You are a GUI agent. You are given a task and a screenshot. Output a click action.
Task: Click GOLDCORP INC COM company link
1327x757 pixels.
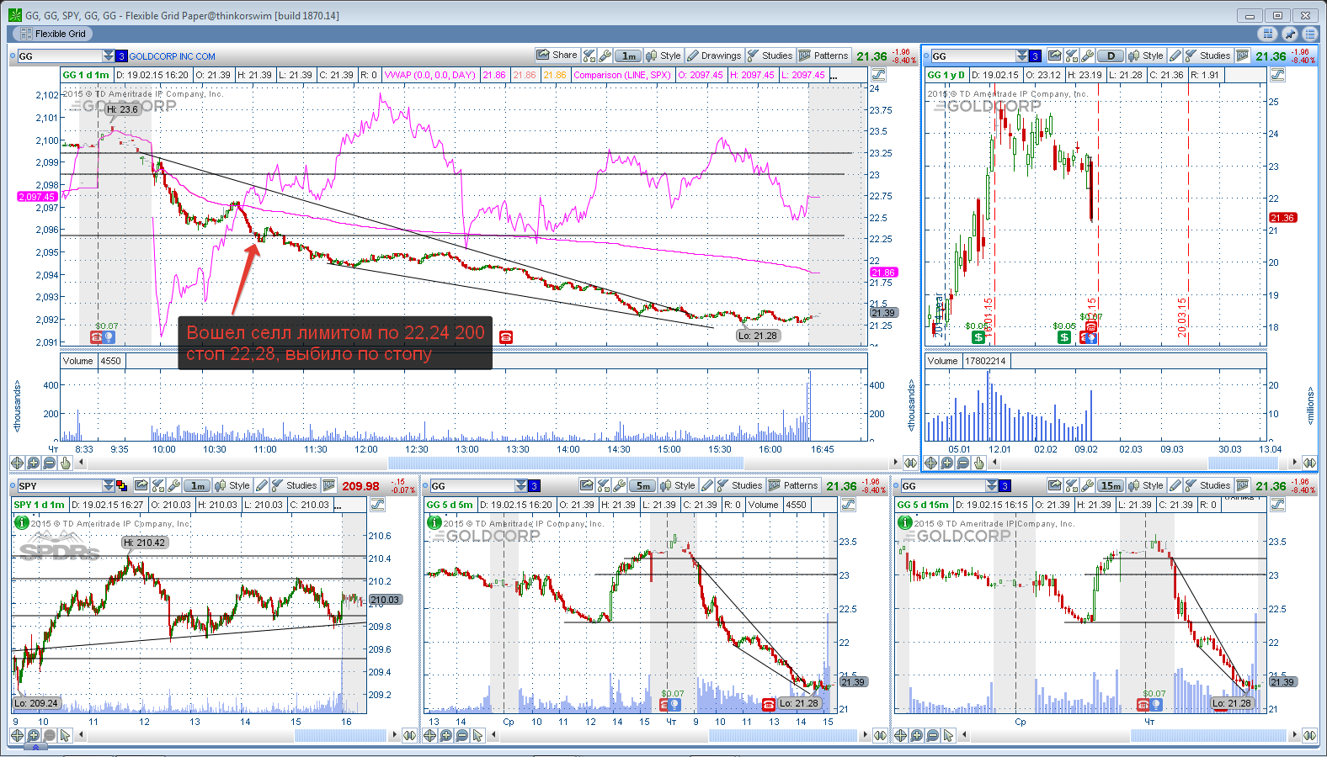[x=172, y=56]
